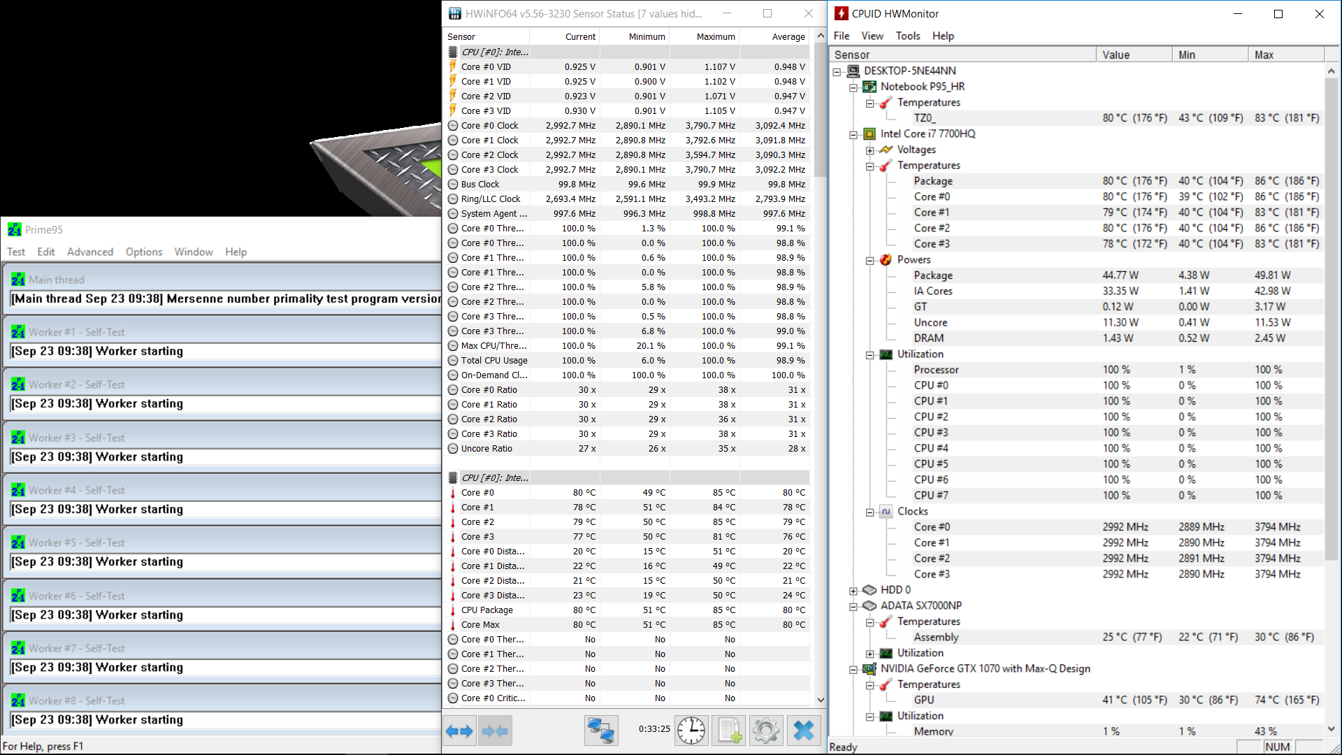1342x755 pixels.
Task: Click Prime95 Worker #1 Self-Test window icon
Action: tap(18, 332)
